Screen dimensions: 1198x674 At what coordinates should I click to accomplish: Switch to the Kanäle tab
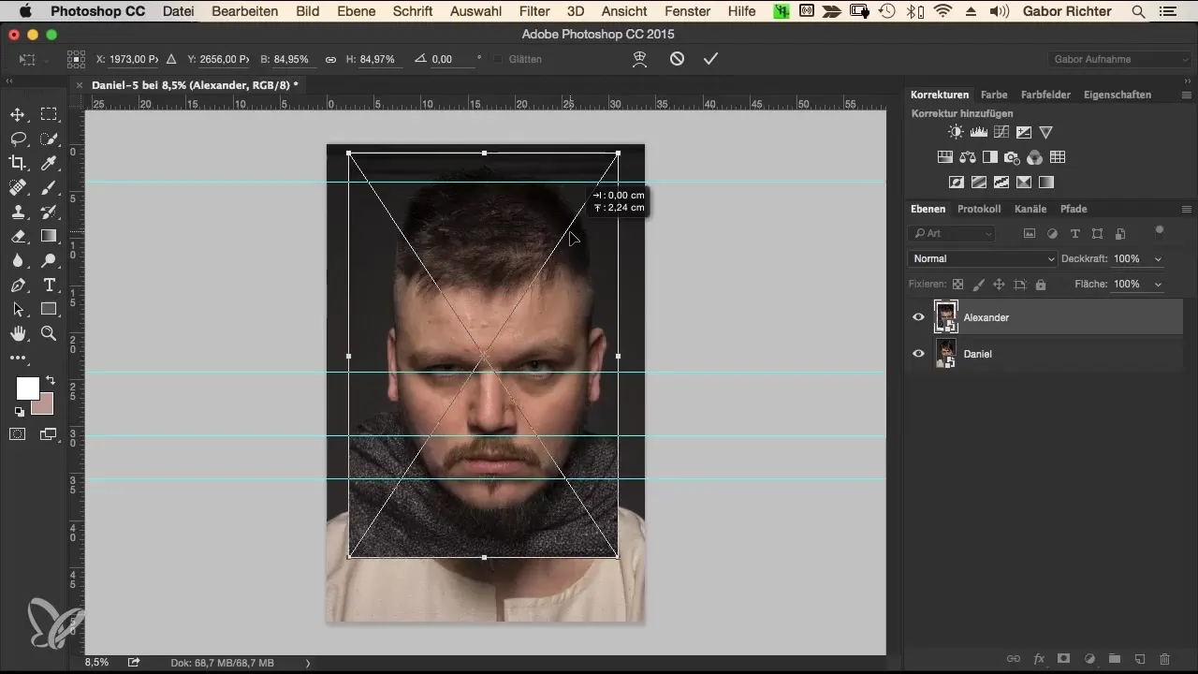point(1030,209)
